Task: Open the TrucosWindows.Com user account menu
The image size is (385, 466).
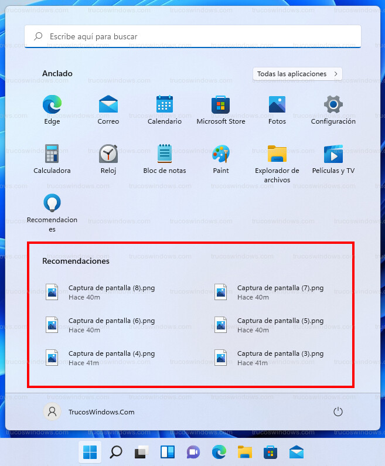Action: (90, 411)
